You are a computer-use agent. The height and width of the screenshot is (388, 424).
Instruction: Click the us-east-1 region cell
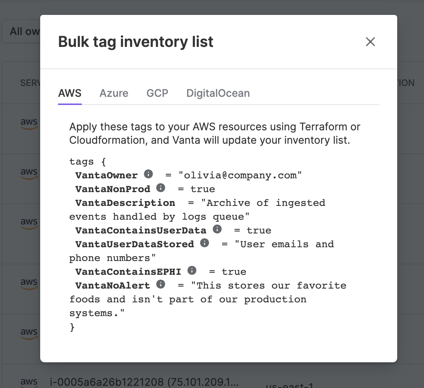[289, 385]
